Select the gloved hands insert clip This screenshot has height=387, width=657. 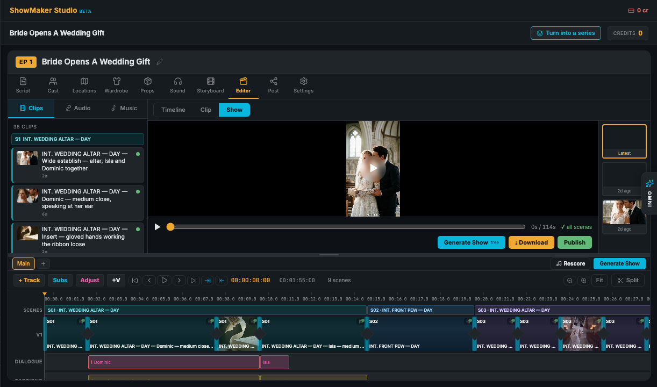tap(77, 238)
